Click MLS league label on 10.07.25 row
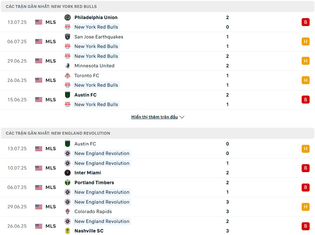The height and width of the screenshot is (235, 315). coord(51,168)
